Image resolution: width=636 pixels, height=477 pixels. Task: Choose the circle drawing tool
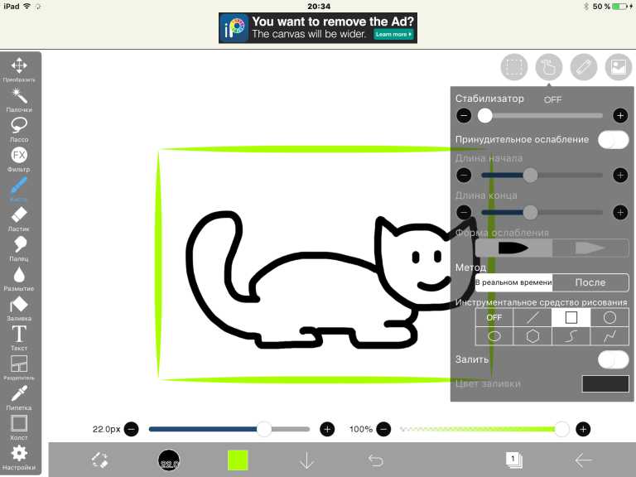[609, 317]
